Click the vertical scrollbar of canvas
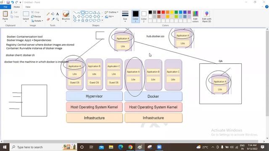 267,74
